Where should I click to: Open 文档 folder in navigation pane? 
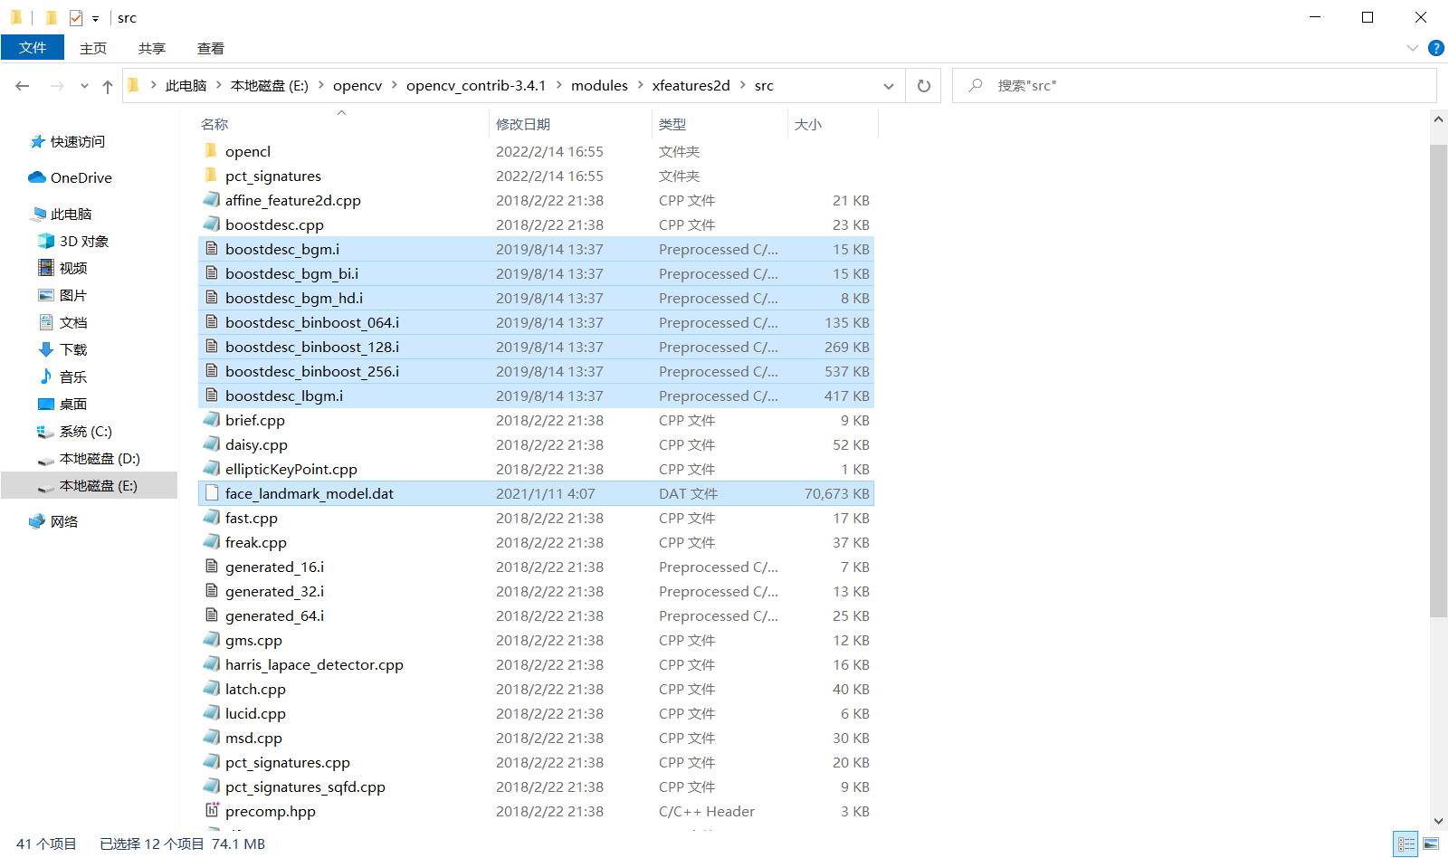(73, 323)
